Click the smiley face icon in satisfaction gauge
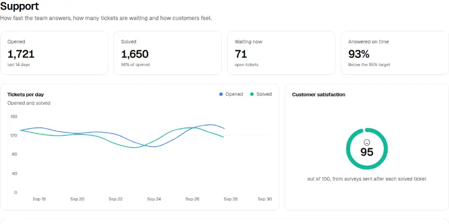Viewport: 449px width, 224px height. (367, 142)
